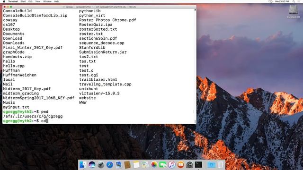
Task: Open Notification Center icon in menu bar
Action: pos(299,1)
